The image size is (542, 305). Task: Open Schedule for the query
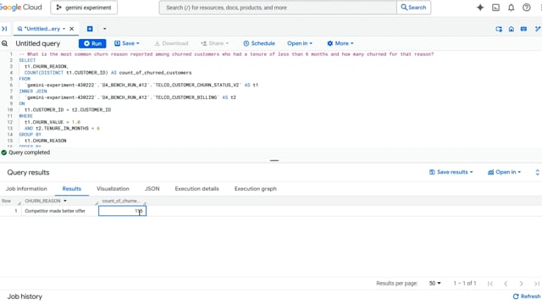coord(259,43)
